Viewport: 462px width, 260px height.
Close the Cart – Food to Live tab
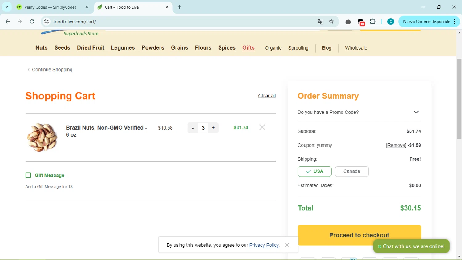click(x=167, y=7)
